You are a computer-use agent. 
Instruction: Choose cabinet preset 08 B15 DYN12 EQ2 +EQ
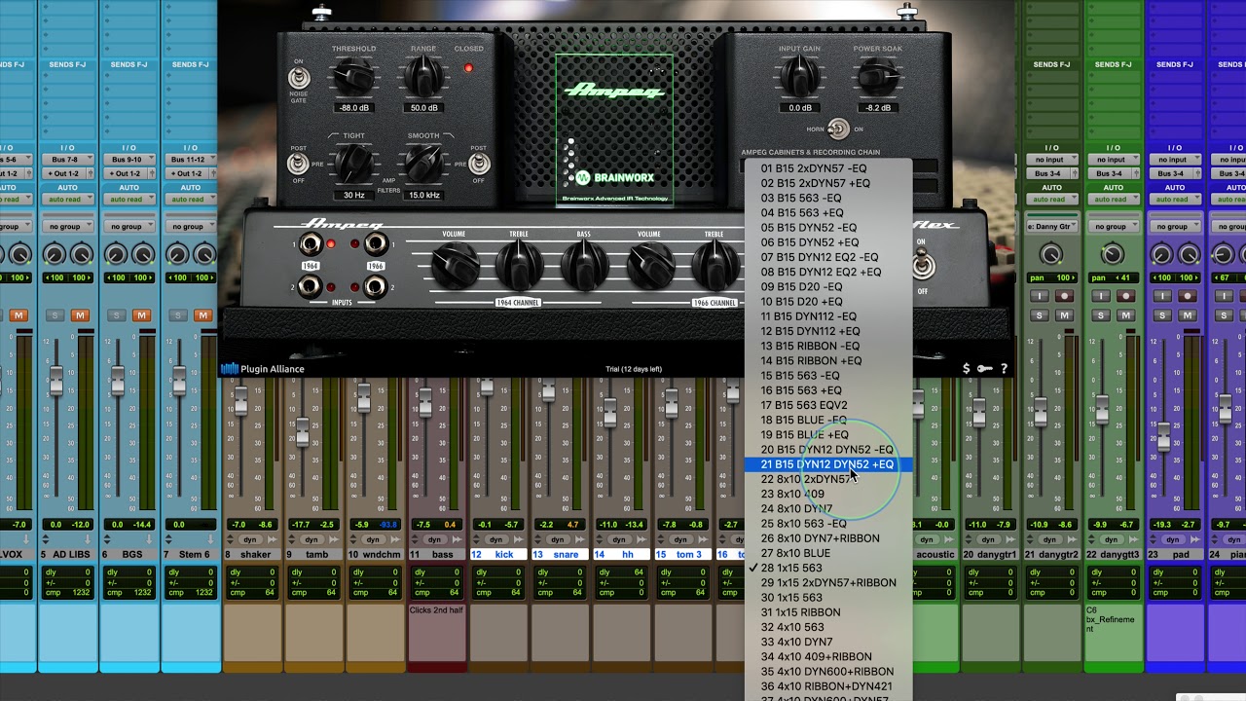[x=828, y=272]
